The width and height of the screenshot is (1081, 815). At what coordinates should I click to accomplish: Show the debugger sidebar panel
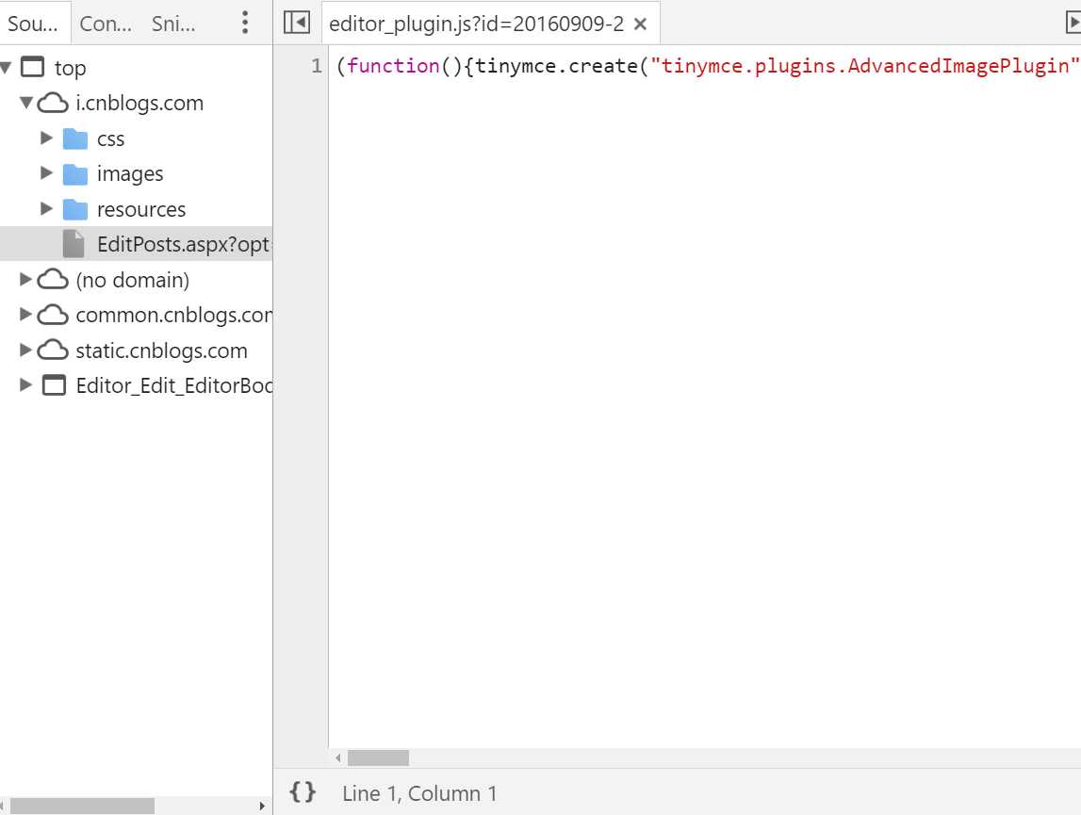click(1073, 23)
